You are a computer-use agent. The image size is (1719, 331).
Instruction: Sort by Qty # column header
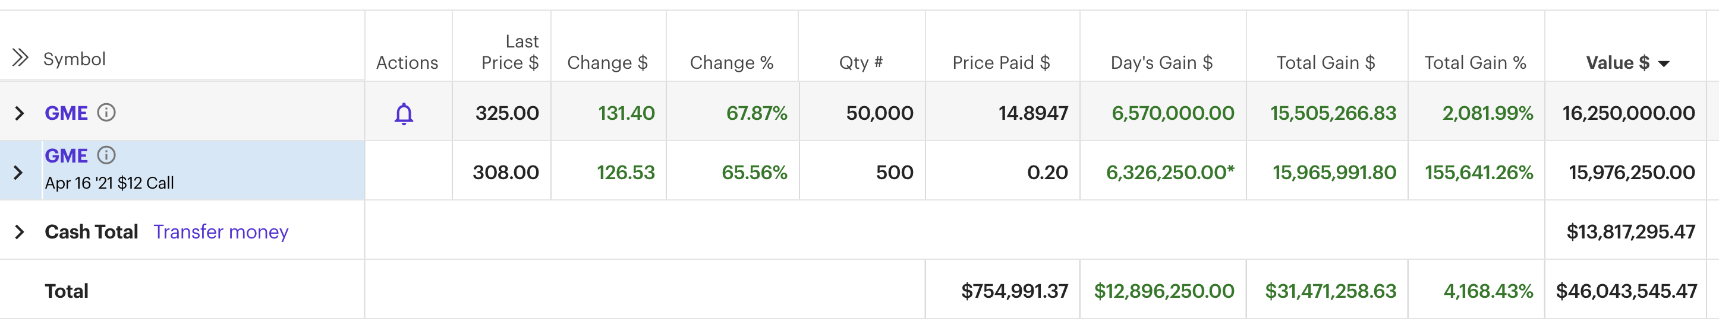pyautogui.click(x=861, y=63)
